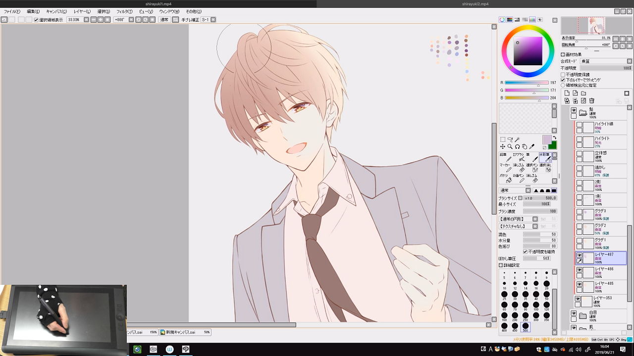634x356 pixels.
Task: Create a new layer folder
Action: click(x=583, y=93)
